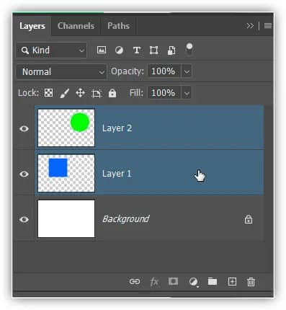
Task: Click the Link layers icon
Action: 135,281
